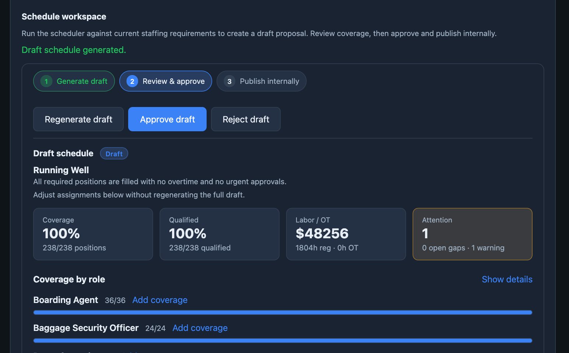Open the Attention warning card
Image resolution: width=569 pixels, height=353 pixels.
pos(473,234)
